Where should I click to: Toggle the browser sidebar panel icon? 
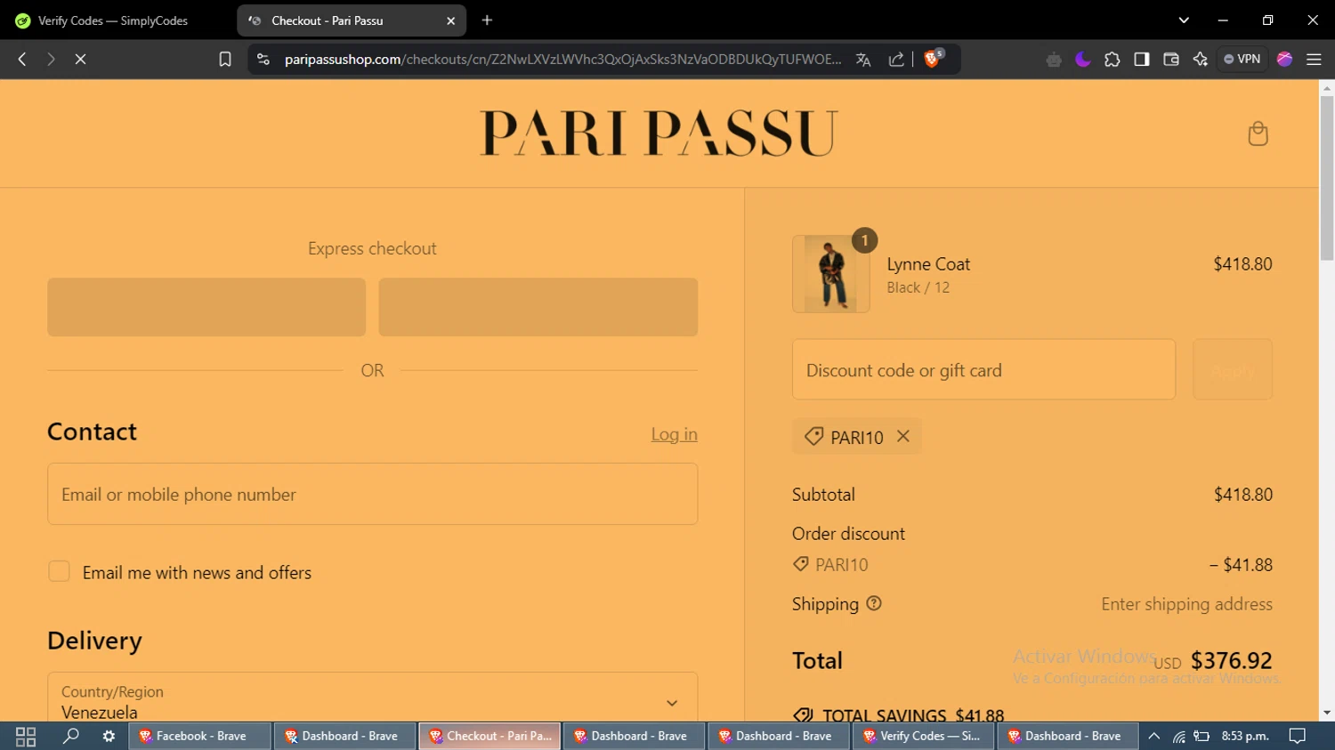pos(1142,60)
